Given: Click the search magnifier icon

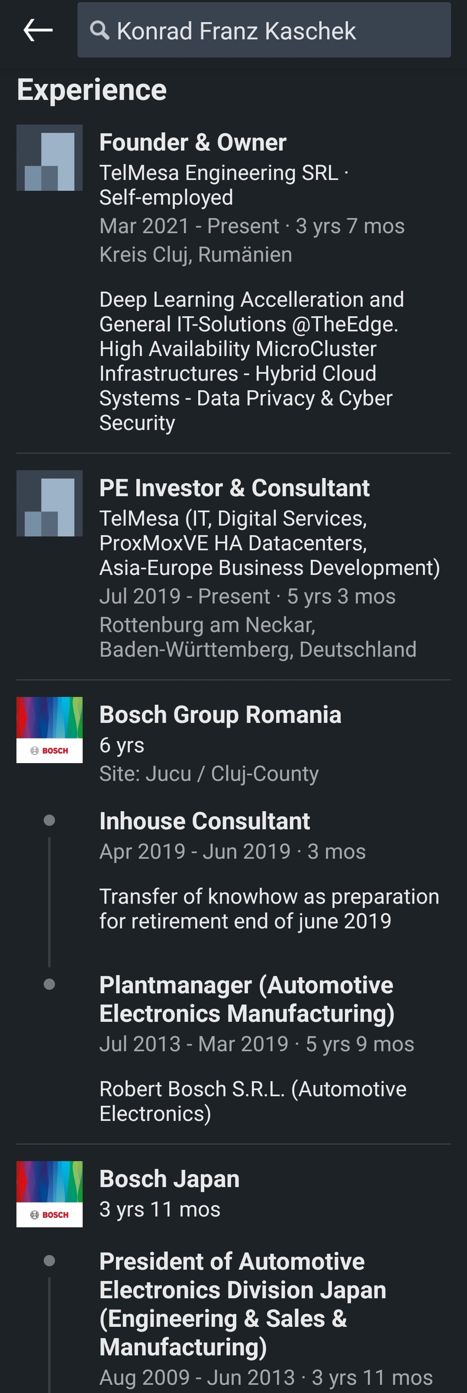Looking at the screenshot, I should 100,30.
